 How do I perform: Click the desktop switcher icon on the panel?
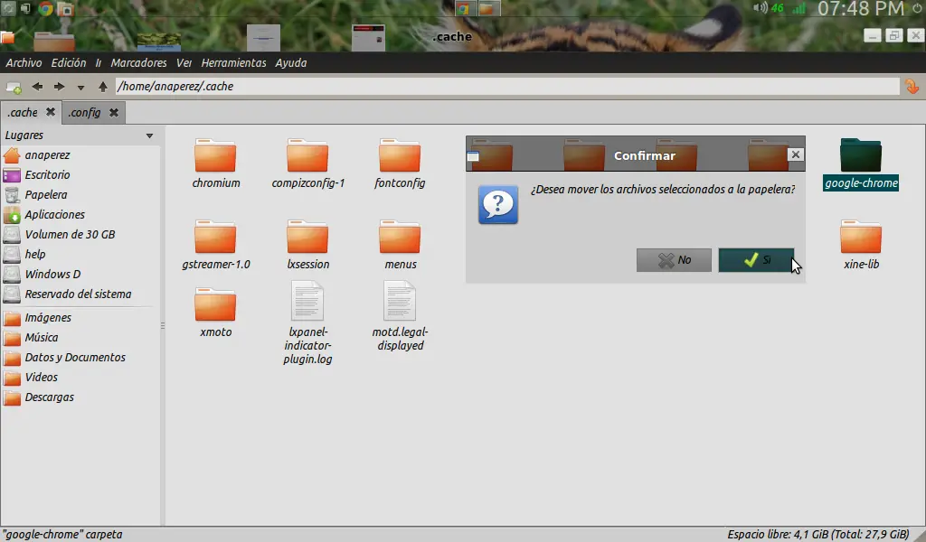(x=26, y=8)
